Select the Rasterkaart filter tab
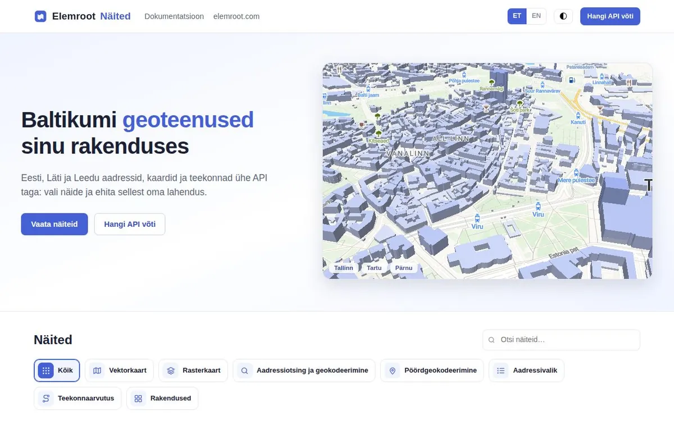The height and width of the screenshot is (421, 674). [x=193, y=370]
